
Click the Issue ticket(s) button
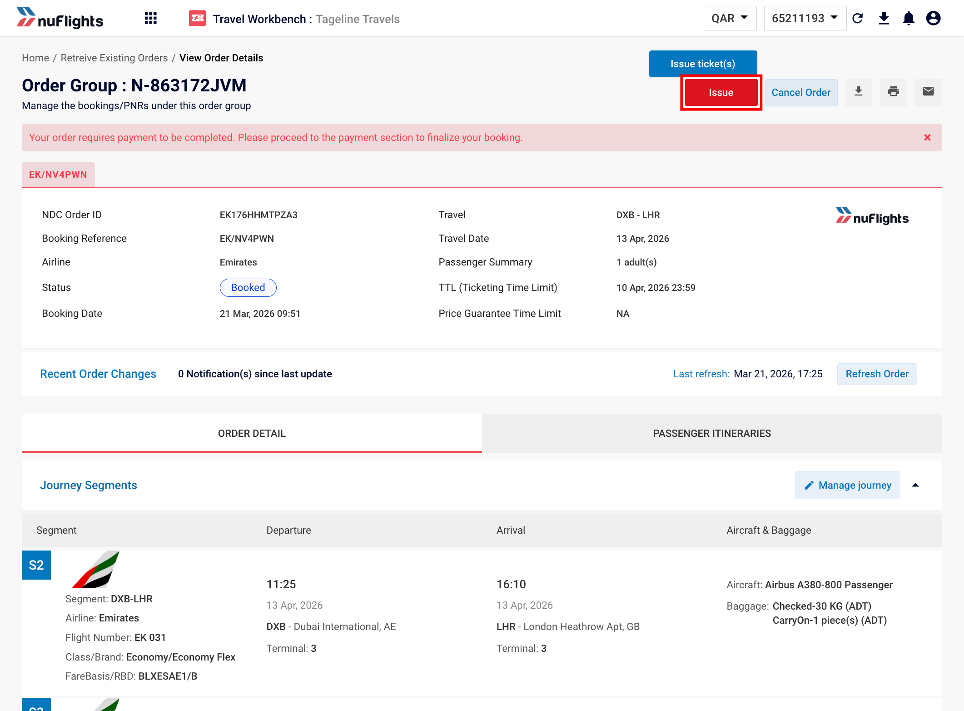pyautogui.click(x=703, y=64)
